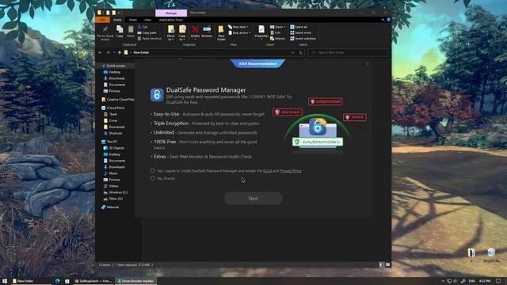
Task: Collapse the ribbon with the chevron
Action: [383, 20]
